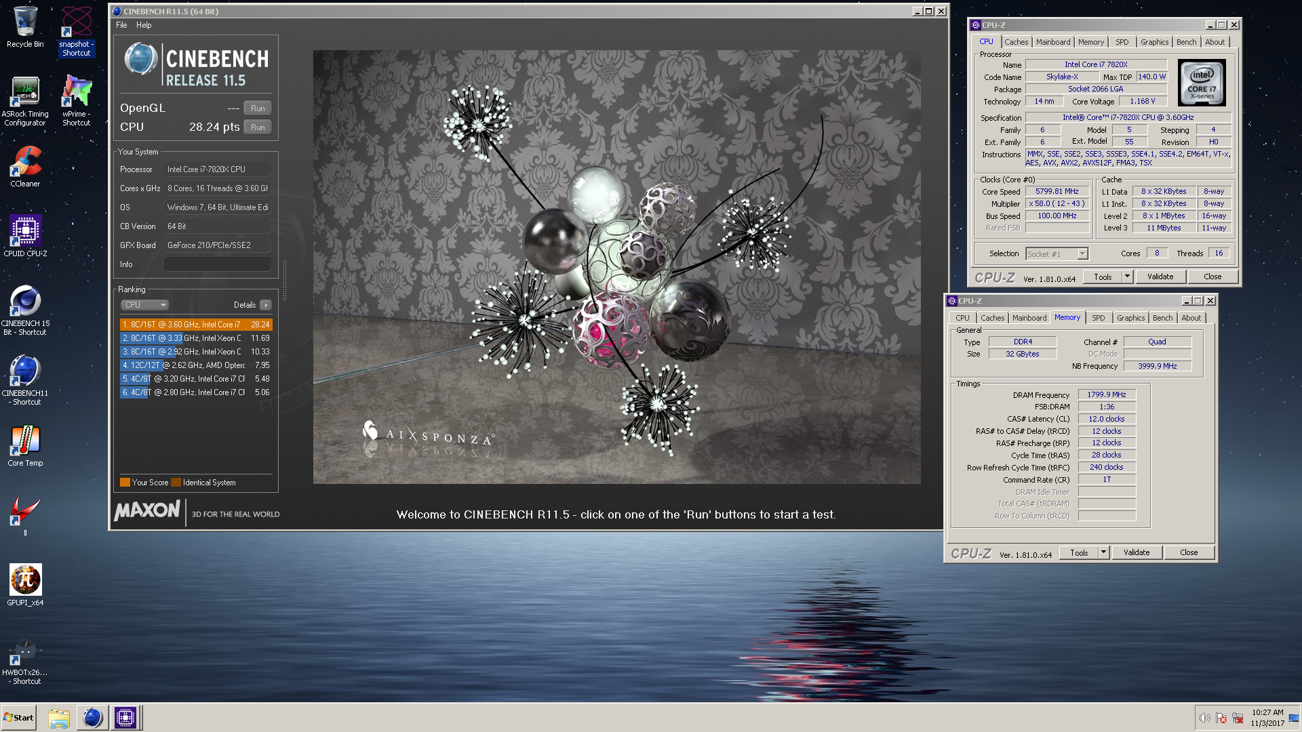Open the GPUPI_x64 desktop icon
Image resolution: width=1302 pixels, height=732 pixels.
(x=25, y=586)
